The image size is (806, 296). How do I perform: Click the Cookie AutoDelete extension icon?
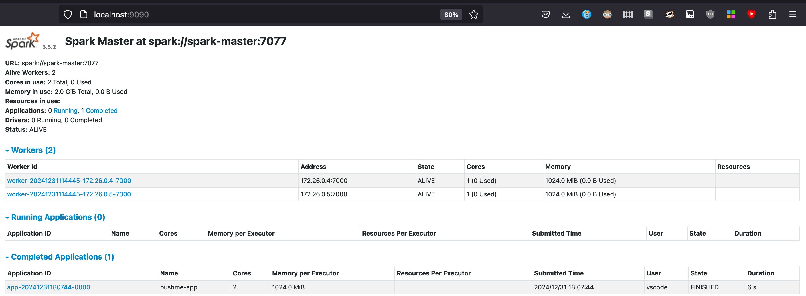pos(587,14)
